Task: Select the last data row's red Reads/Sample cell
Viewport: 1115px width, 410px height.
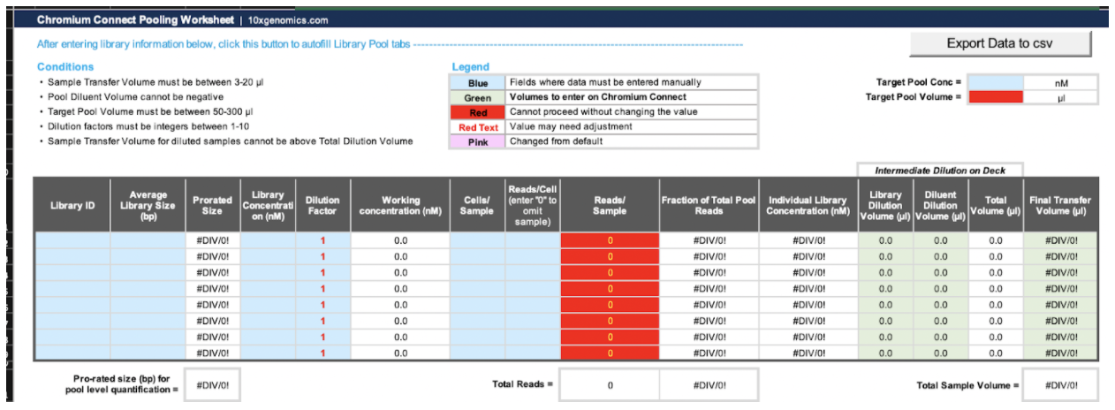Action: 610,353
